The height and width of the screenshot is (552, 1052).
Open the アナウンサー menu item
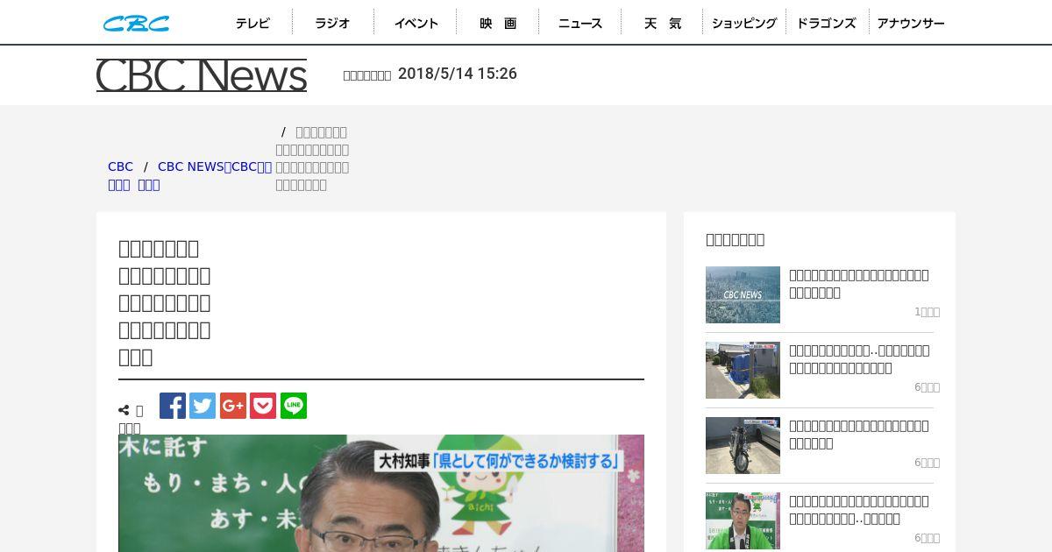911,24
